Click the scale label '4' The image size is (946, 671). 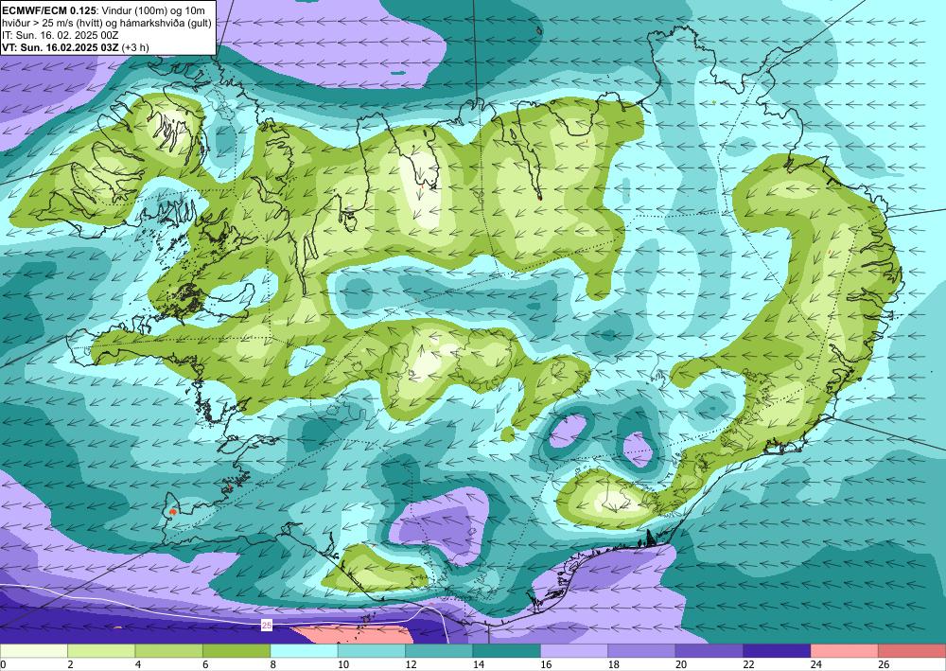[x=138, y=664]
